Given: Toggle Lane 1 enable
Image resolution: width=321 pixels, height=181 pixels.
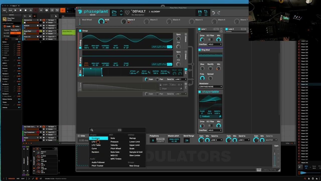Looking at the screenshot, I should pos(199,29).
